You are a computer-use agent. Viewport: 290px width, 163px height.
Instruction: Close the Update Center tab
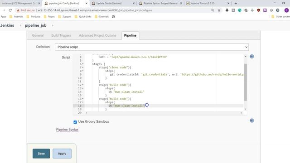(134, 3)
